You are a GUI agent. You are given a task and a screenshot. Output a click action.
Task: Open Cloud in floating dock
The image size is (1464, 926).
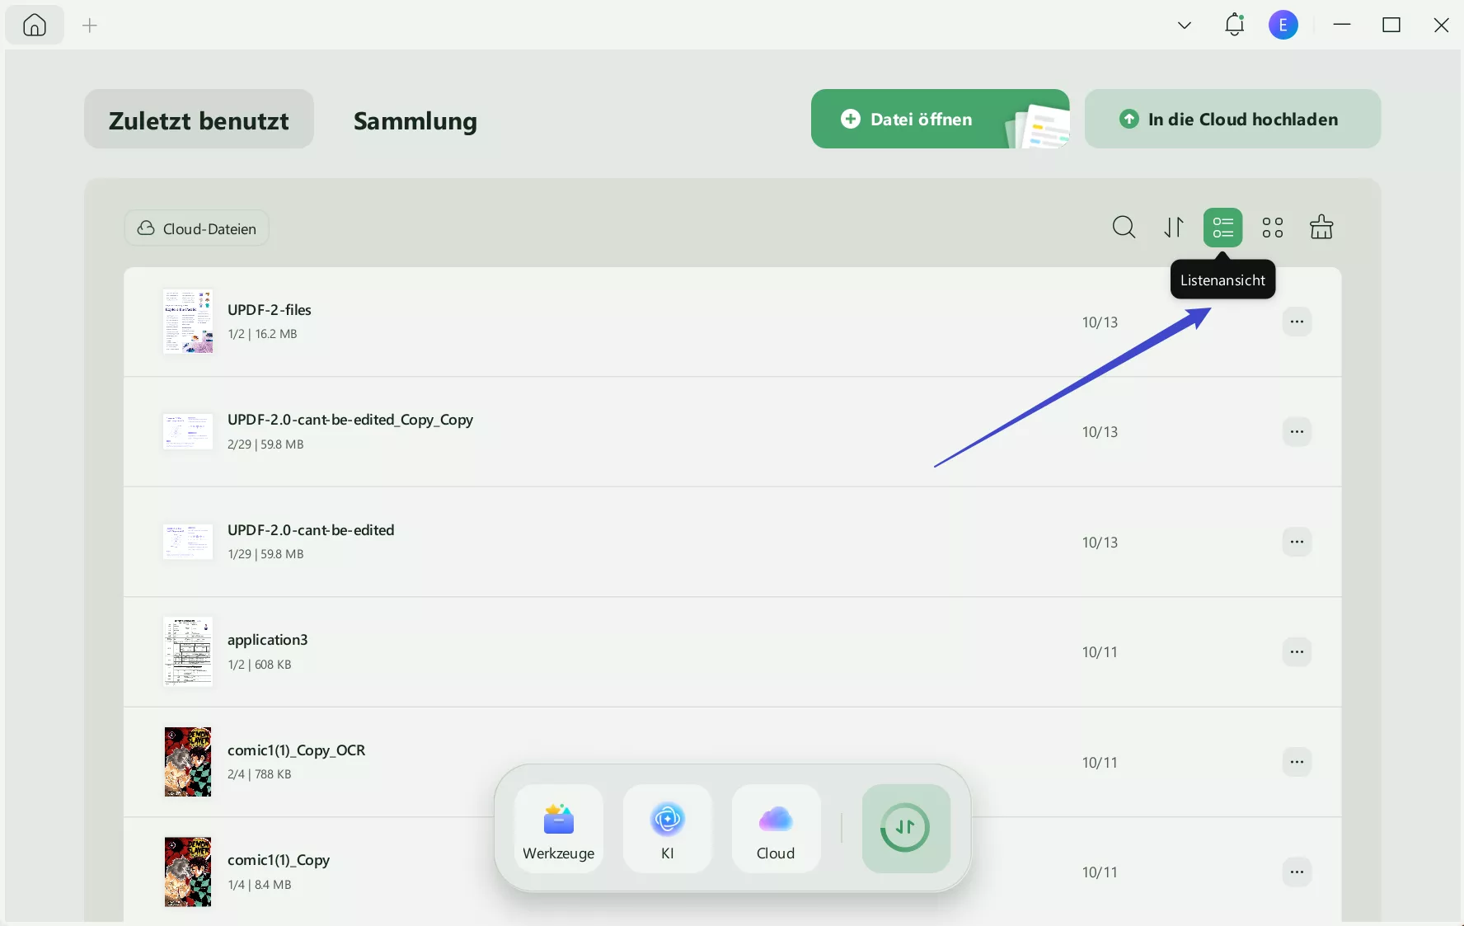776,829
